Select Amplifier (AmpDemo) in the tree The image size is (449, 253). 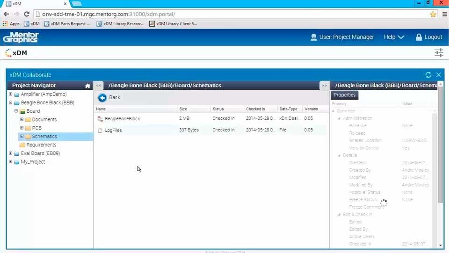43,94
